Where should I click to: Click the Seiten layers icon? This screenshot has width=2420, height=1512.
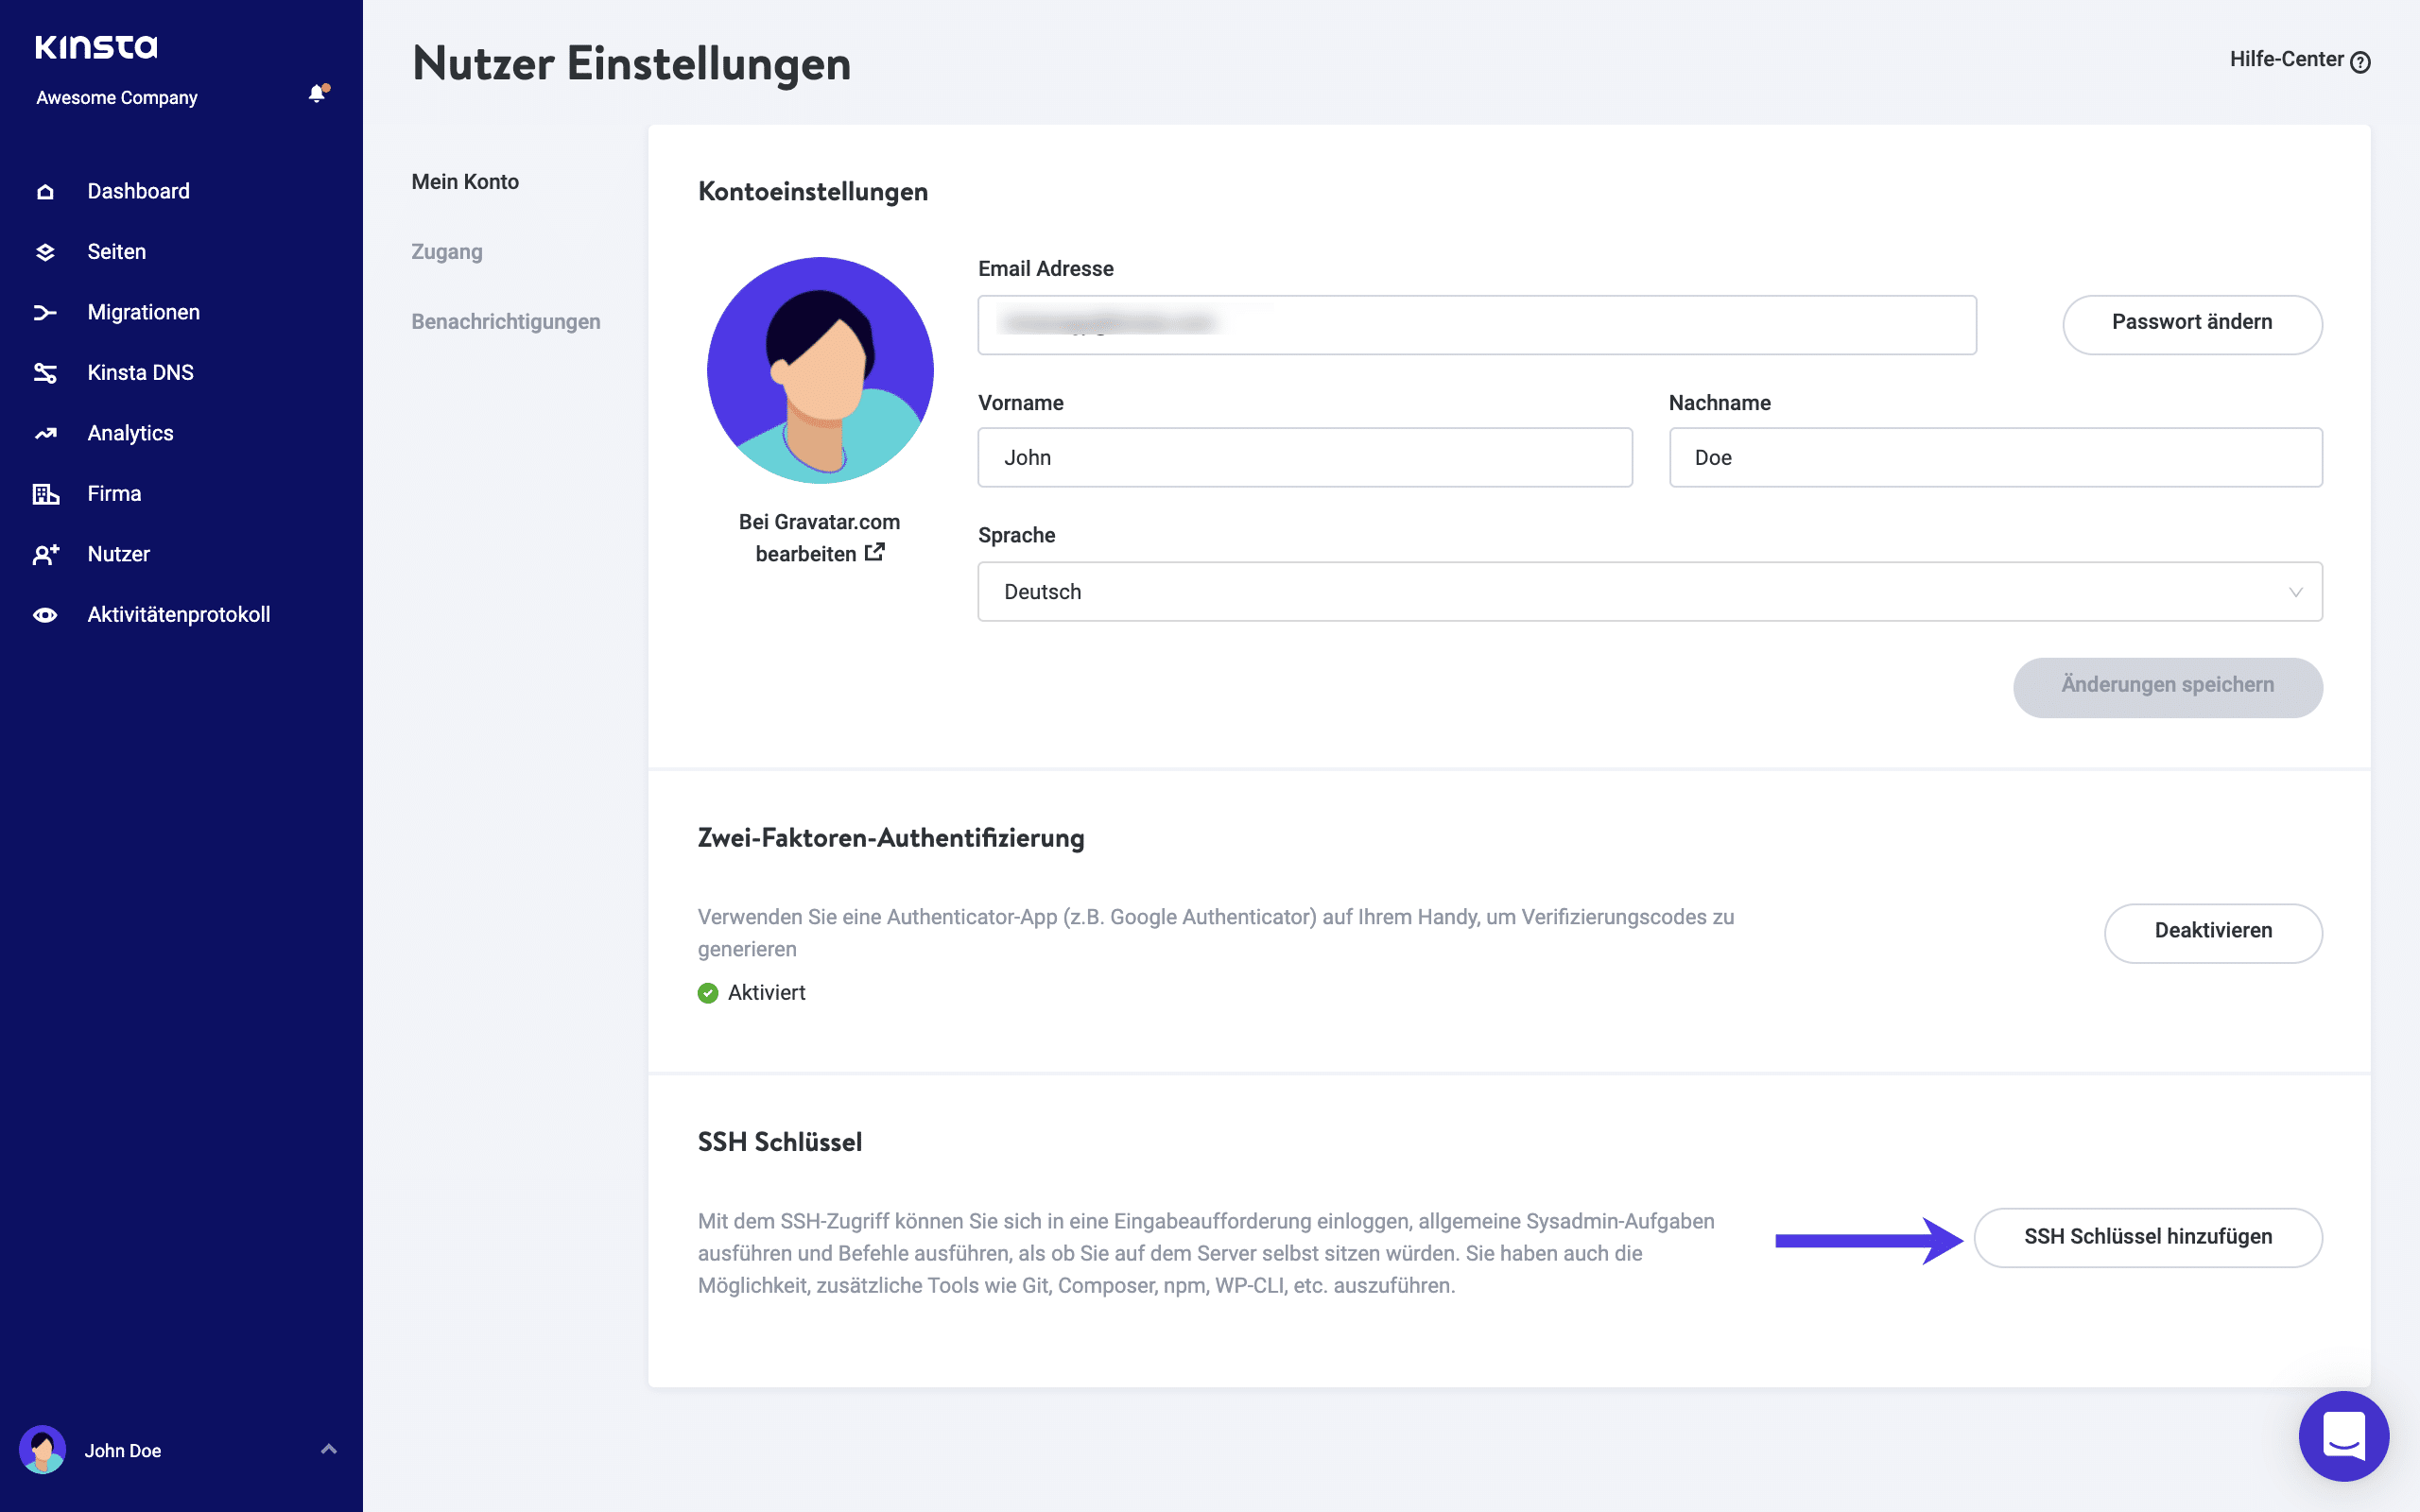click(45, 252)
